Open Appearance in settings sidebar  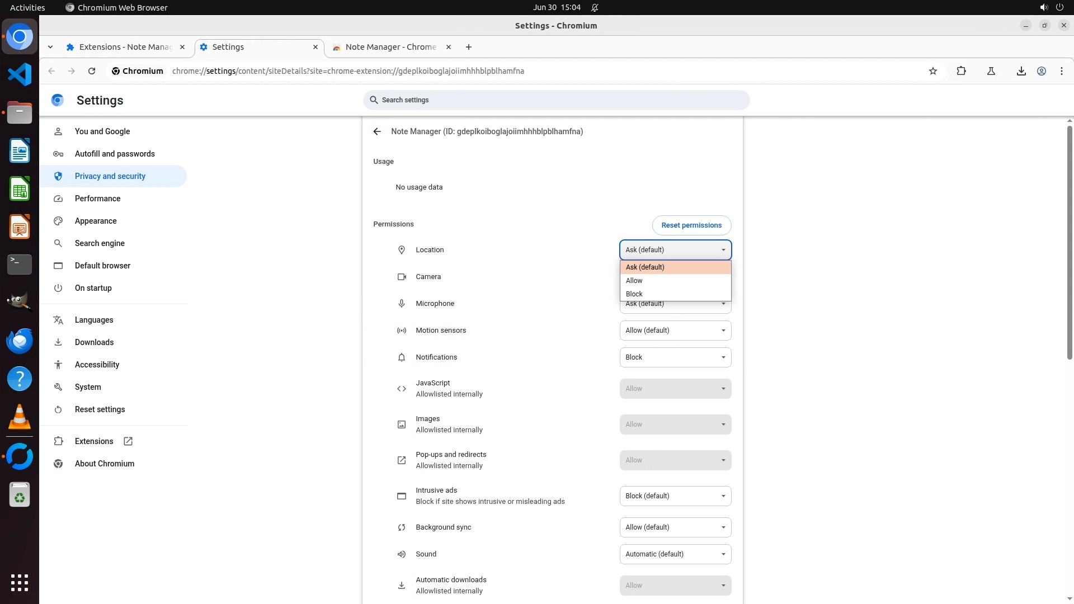(96, 221)
